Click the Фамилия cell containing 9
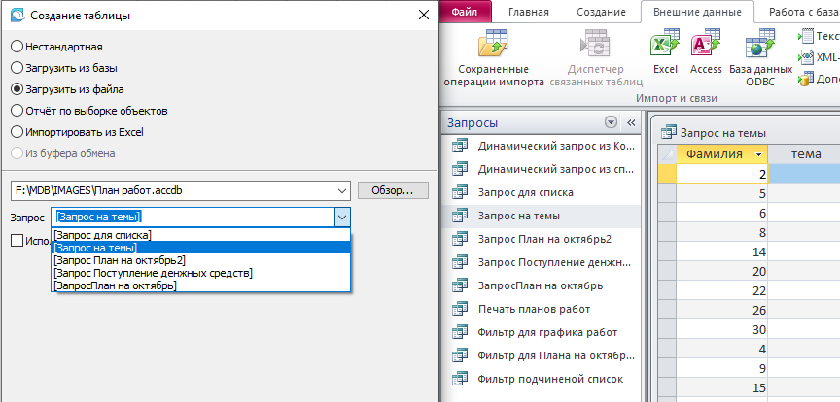This screenshot has width=840, height=402. point(721,369)
